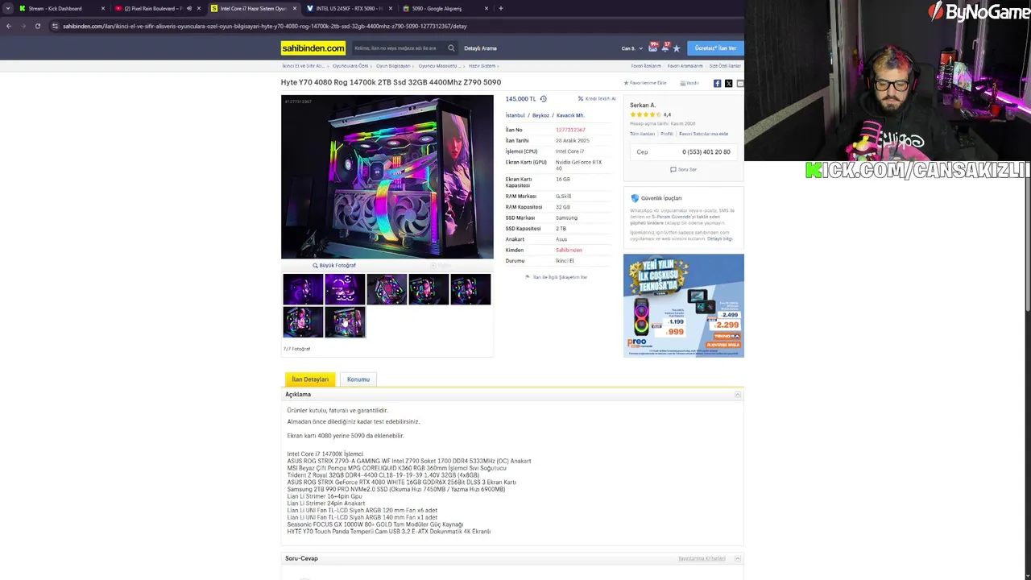Expand the Can S. account dropdown
The image size is (1031, 580).
pyautogui.click(x=632, y=48)
